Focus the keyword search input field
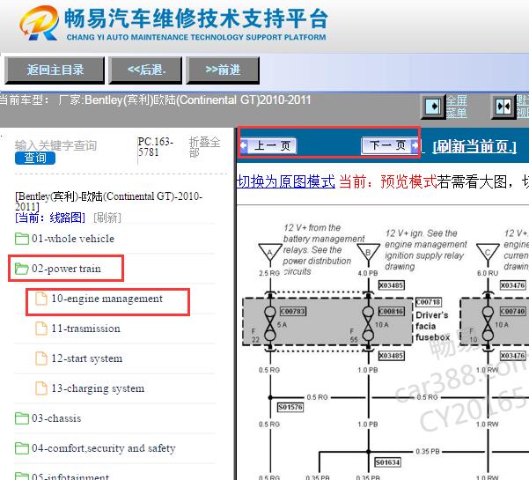The image size is (529, 480). (x=56, y=145)
